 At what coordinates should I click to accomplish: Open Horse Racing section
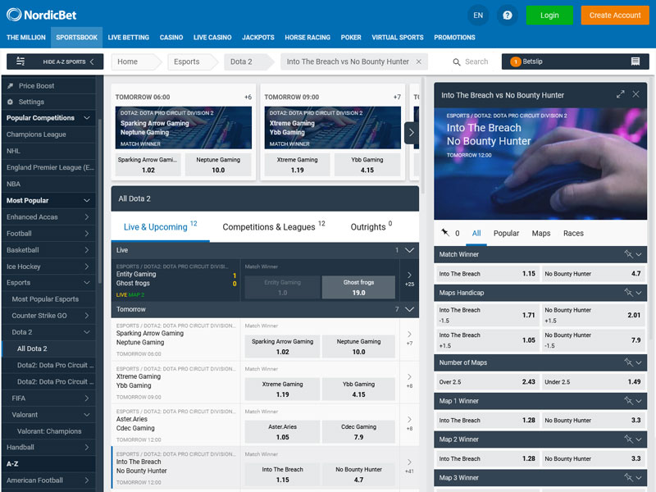[307, 37]
